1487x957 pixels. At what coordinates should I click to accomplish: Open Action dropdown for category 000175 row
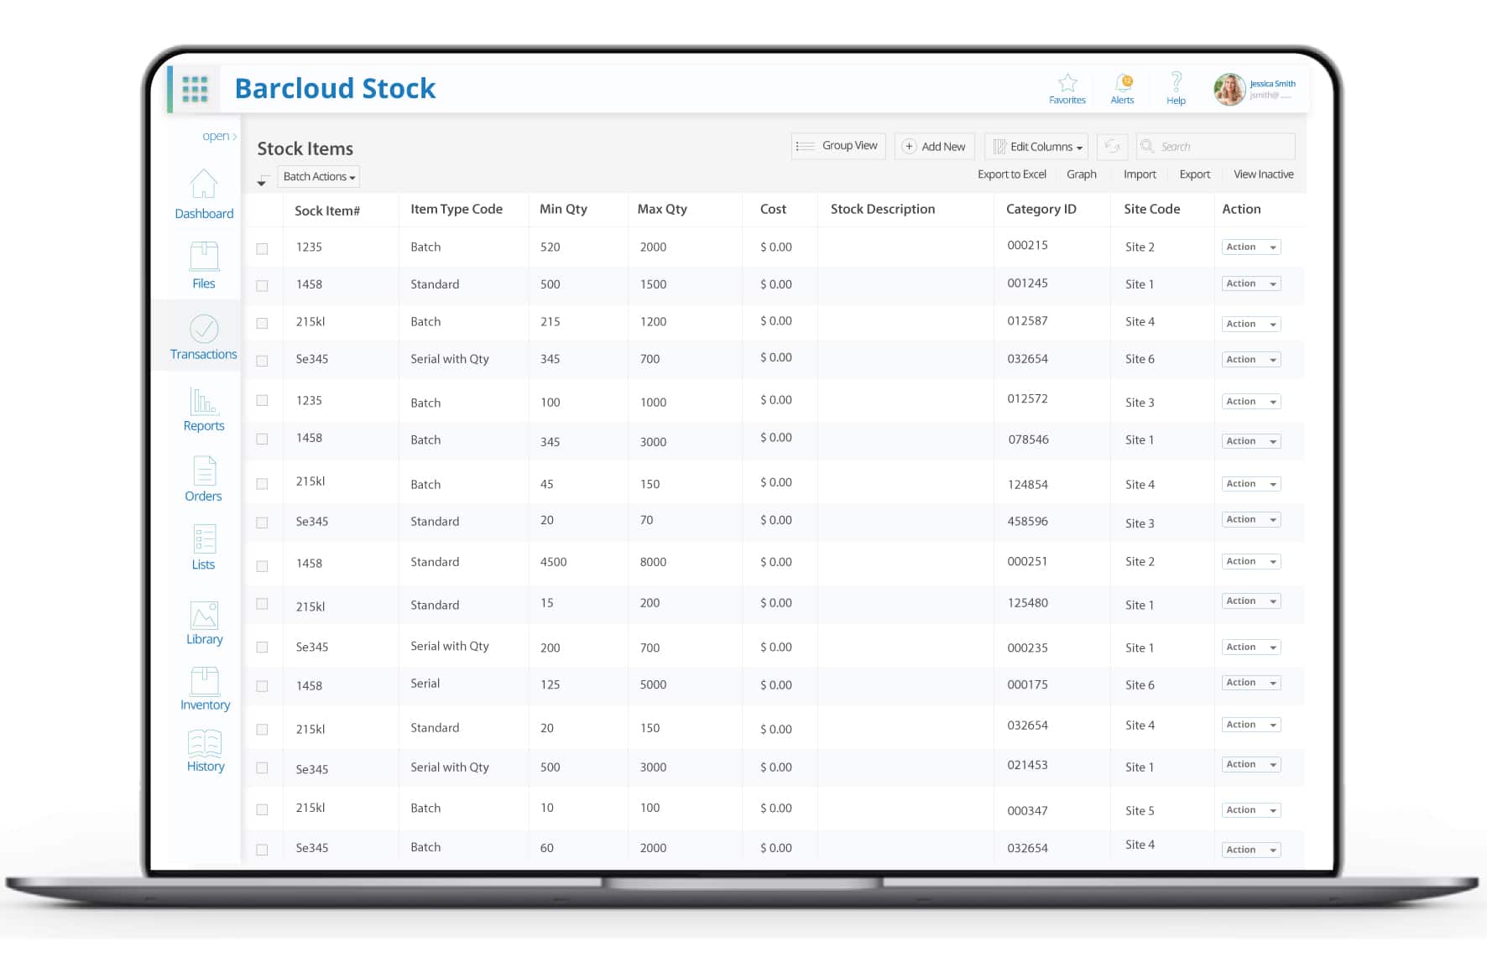tap(1251, 683)
